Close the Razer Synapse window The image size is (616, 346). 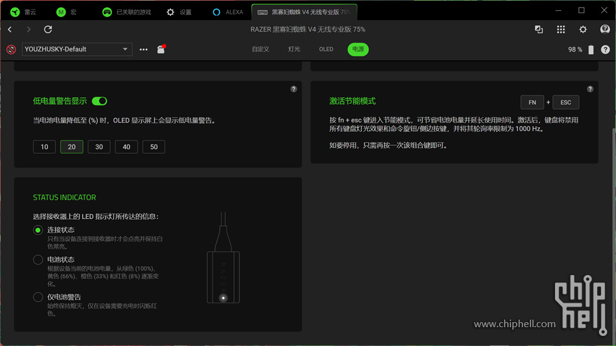(x=604, y=10)
